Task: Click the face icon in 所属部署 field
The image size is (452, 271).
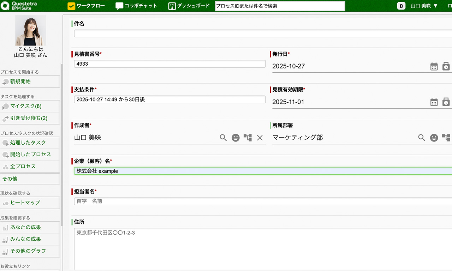Action: (434, 138)
